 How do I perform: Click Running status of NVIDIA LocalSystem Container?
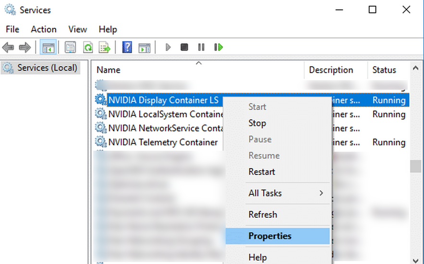coord(389,114)
